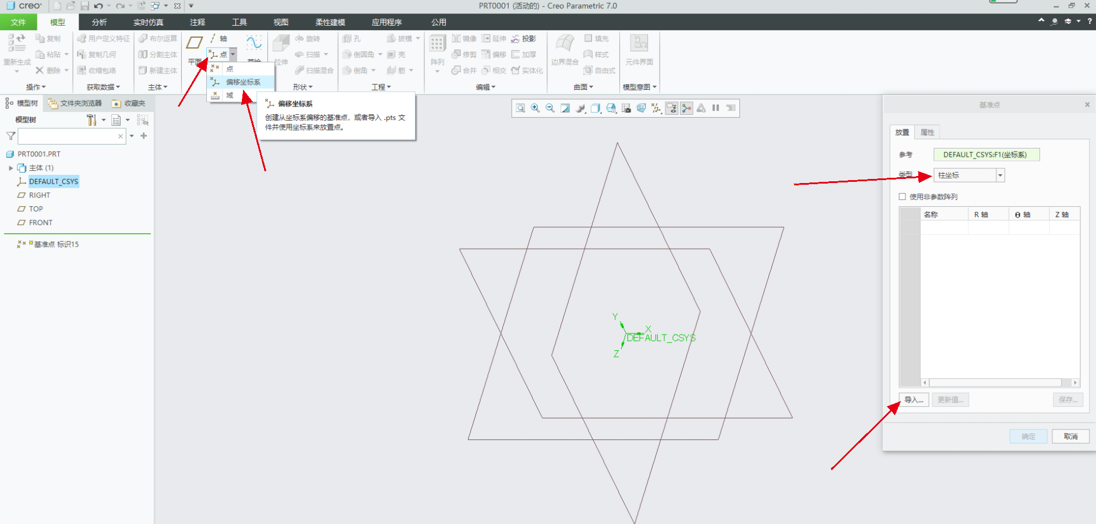This screenshot has width=1096, height=524.
Task: Click the Plane (平面) datum tool icon
Action: pyautogui.click(x=194, y=43)
